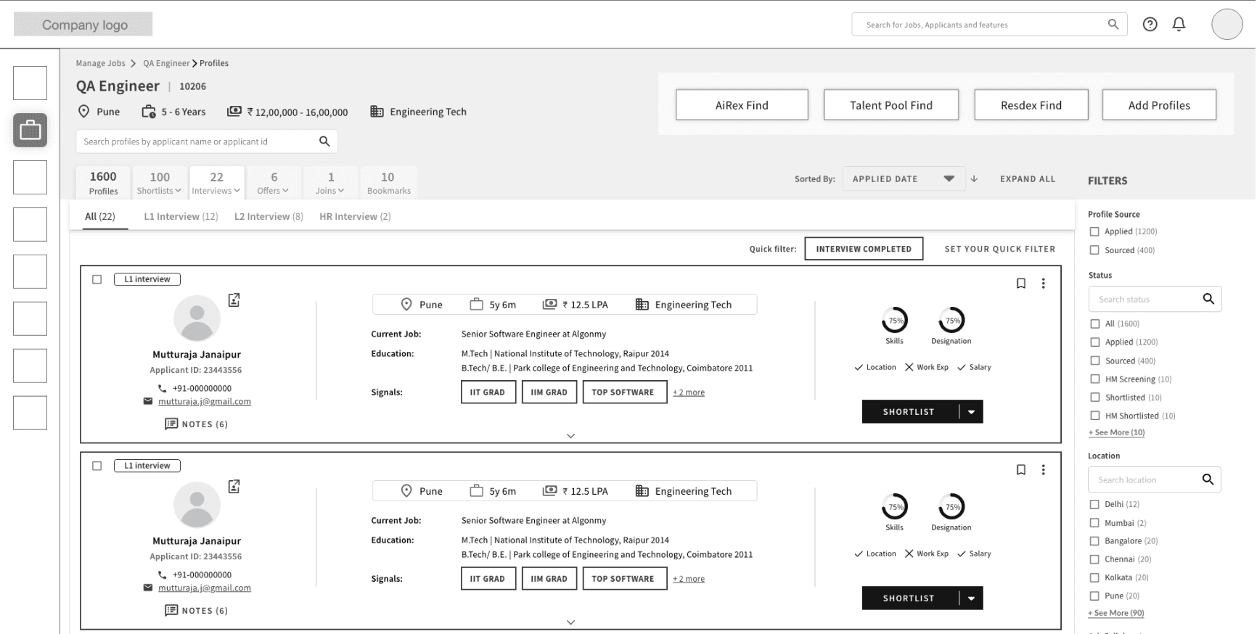This screenshot has height=634, width=1257.
Task: Click the Add Profiles button
Action: click(1159, 105)
